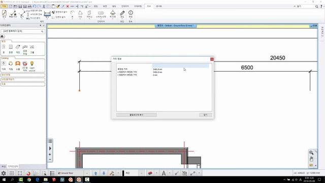Open the Ground floor dropdown
Image resolution: width=325 pixels, height=183 pixels.
(x=87, y=173)
